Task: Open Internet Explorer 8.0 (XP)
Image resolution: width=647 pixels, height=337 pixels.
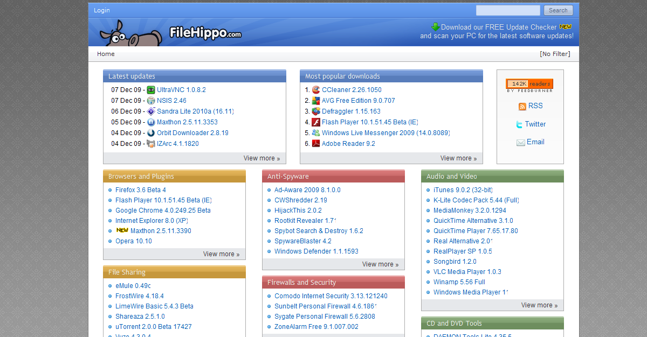Action: 152,221
